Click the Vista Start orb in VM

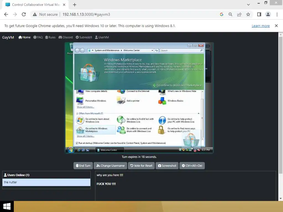(71, 150)
